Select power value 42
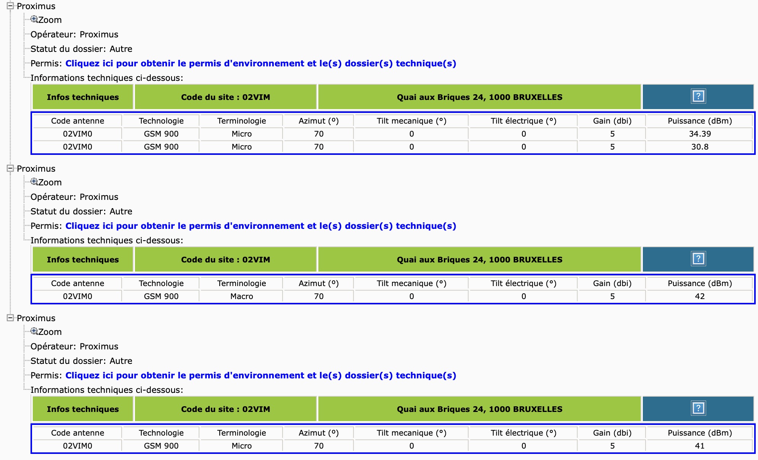Viewport: 758px width, 460px height. 700,296
